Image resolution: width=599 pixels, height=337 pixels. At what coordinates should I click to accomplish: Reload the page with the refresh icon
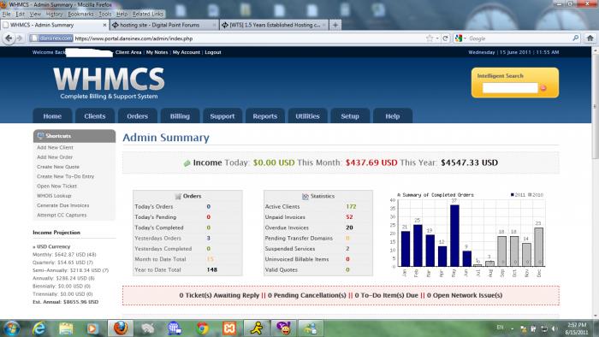pos(445,38)
